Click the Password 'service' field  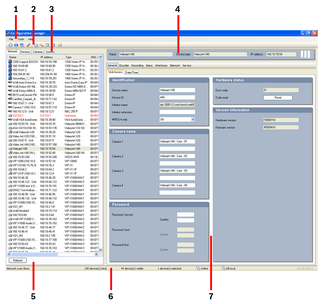186,214
